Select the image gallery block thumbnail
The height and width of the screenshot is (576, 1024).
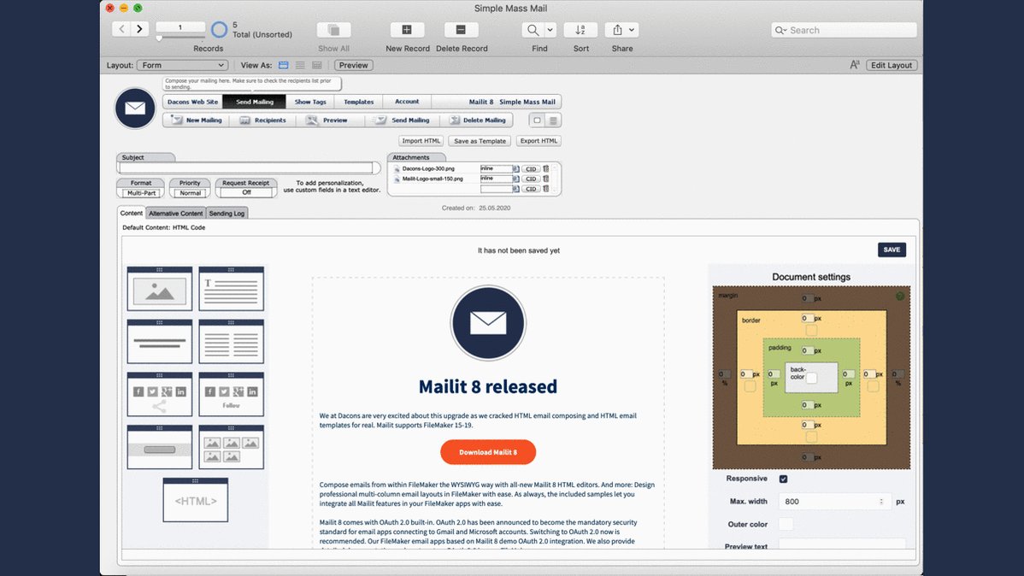click(231, 447)
